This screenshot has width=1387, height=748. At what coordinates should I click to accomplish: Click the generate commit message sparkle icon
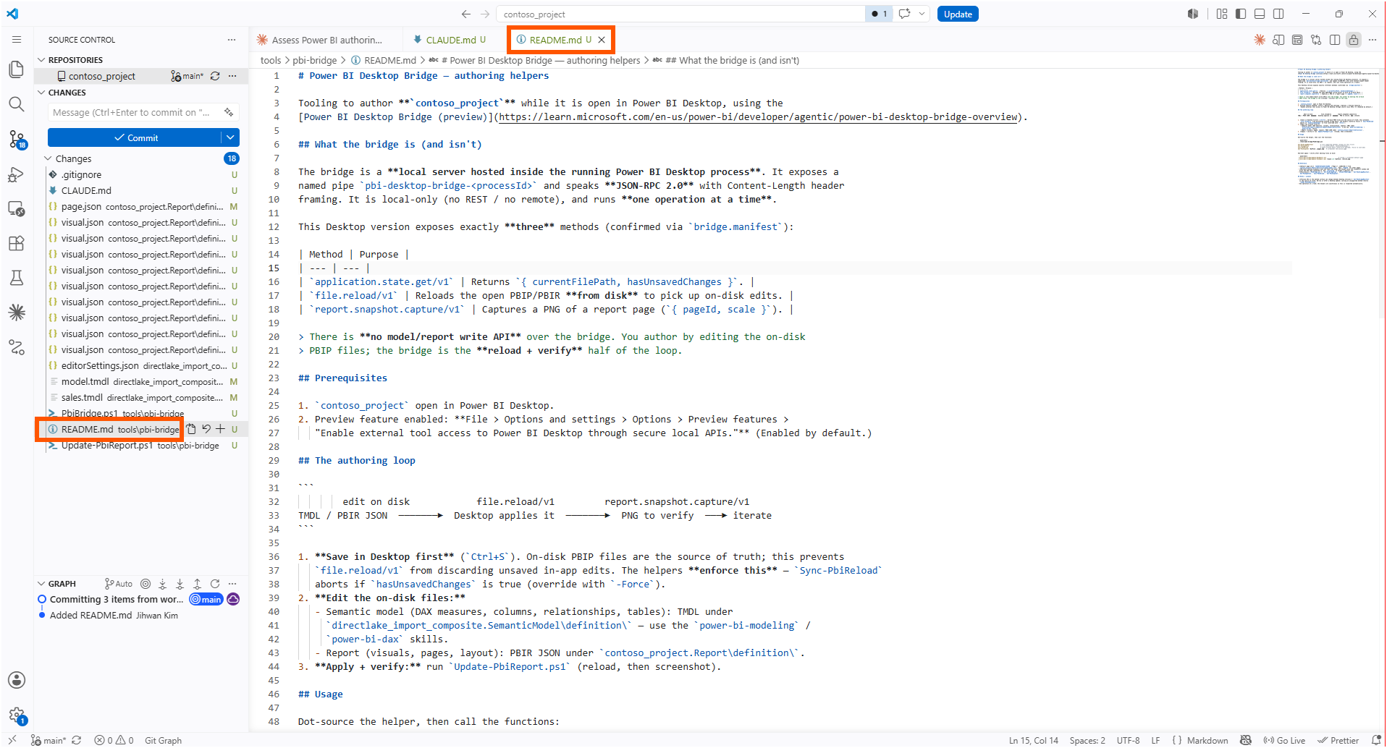(229, 112)
